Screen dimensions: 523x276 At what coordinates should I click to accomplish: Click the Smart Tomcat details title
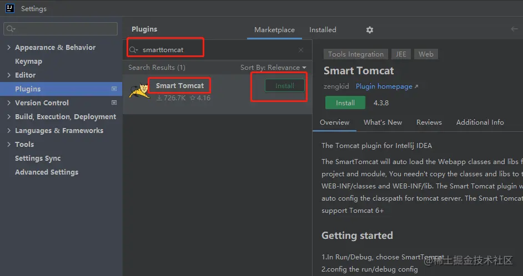pyautogui.click(x=359, y=71)
